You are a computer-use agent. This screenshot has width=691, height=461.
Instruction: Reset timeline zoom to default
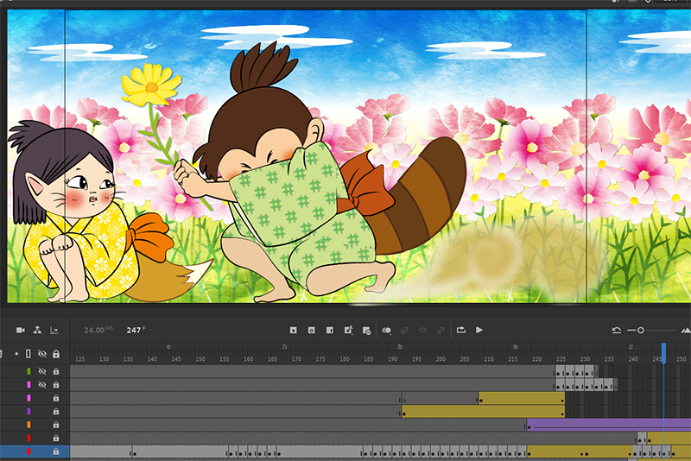617,330
